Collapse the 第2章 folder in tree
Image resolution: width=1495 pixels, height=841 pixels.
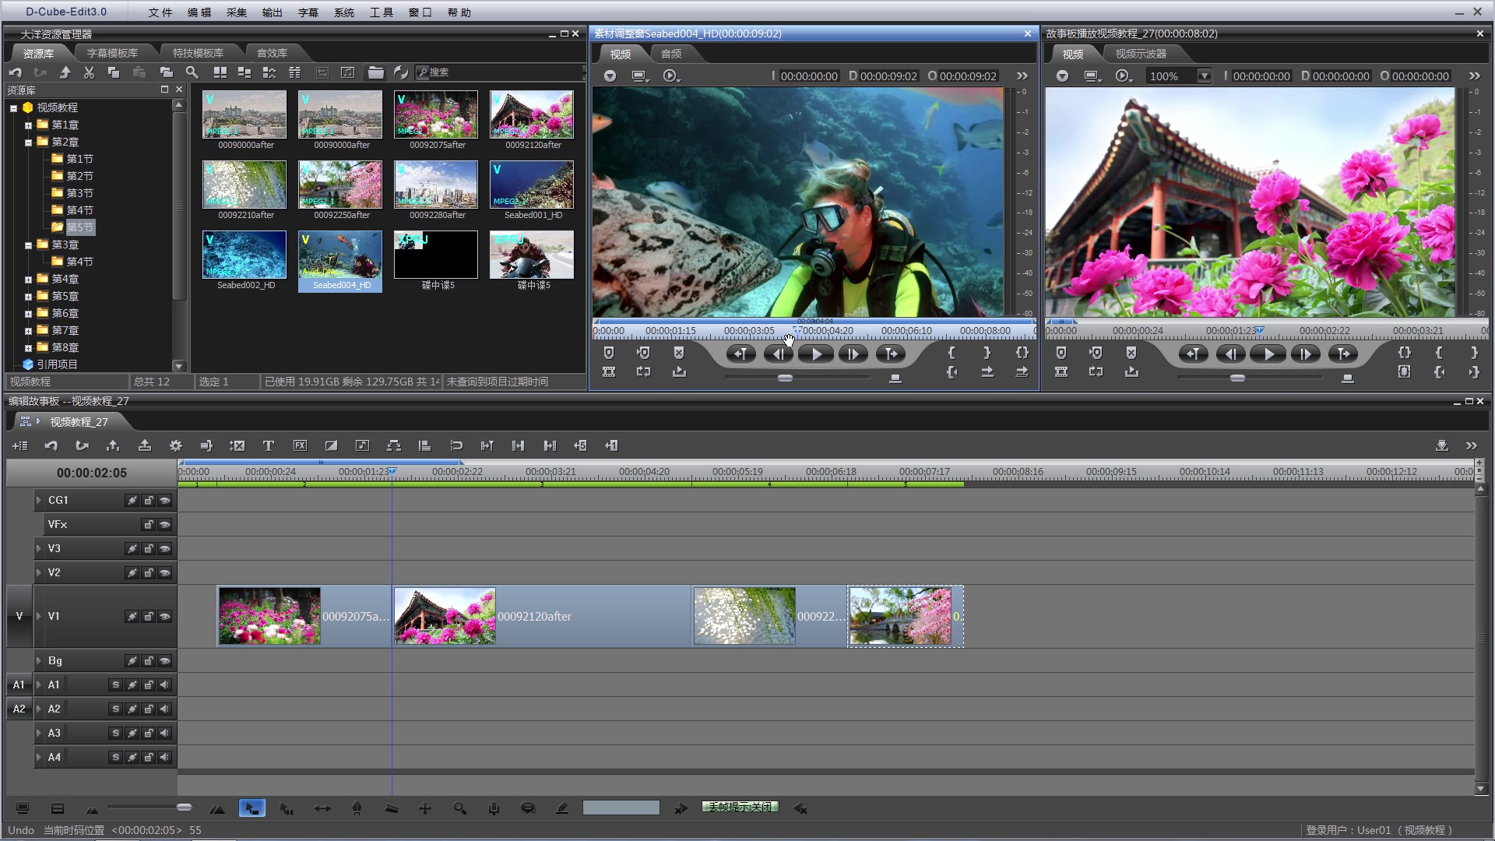coord(29,143)
